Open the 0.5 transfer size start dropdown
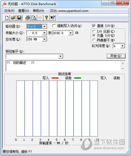 [45, 33]
